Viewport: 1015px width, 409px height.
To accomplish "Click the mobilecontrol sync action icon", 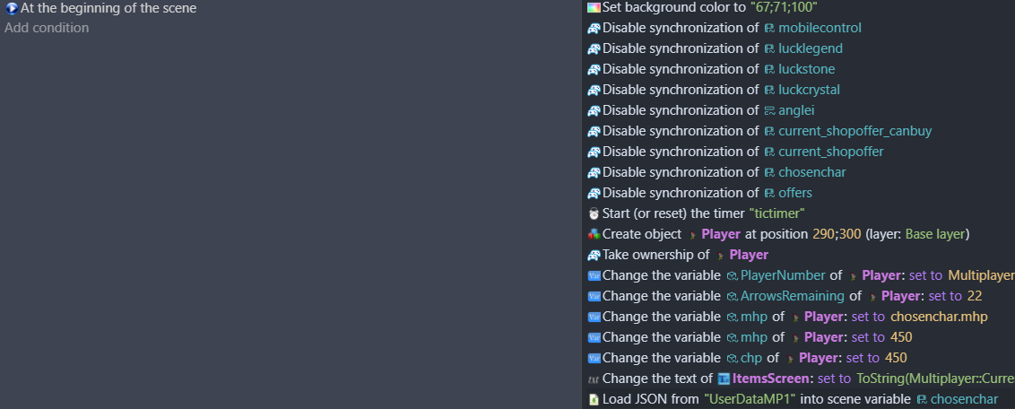I will (x=594, y=28).
